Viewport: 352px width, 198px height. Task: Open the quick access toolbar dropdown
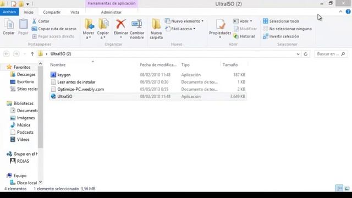tap(28, 4)
